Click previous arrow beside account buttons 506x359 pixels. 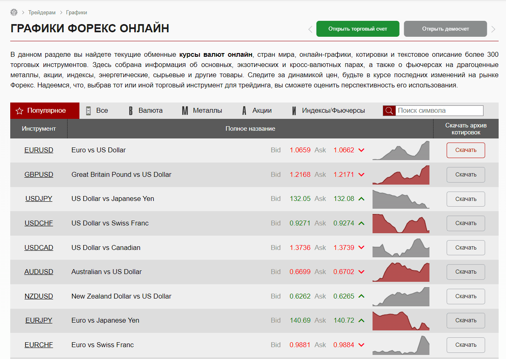(310, 29)
